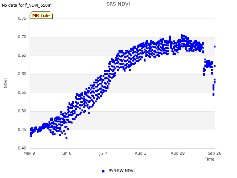Image resolution: width=237 pixels, height=178 pixels.
Task: Click the 0.55 y-axis tick label
Action: tap(22, 92)
